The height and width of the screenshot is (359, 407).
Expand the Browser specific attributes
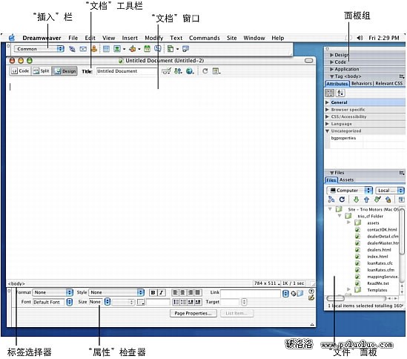328,110
